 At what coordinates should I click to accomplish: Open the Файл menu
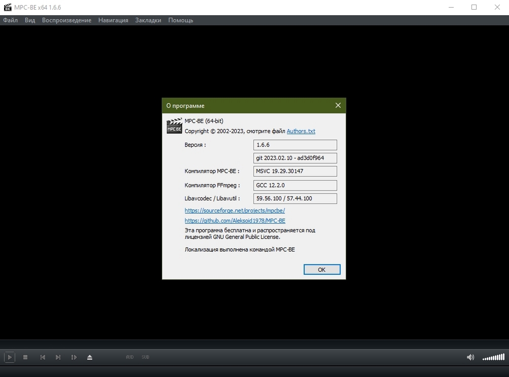(11, 20)
